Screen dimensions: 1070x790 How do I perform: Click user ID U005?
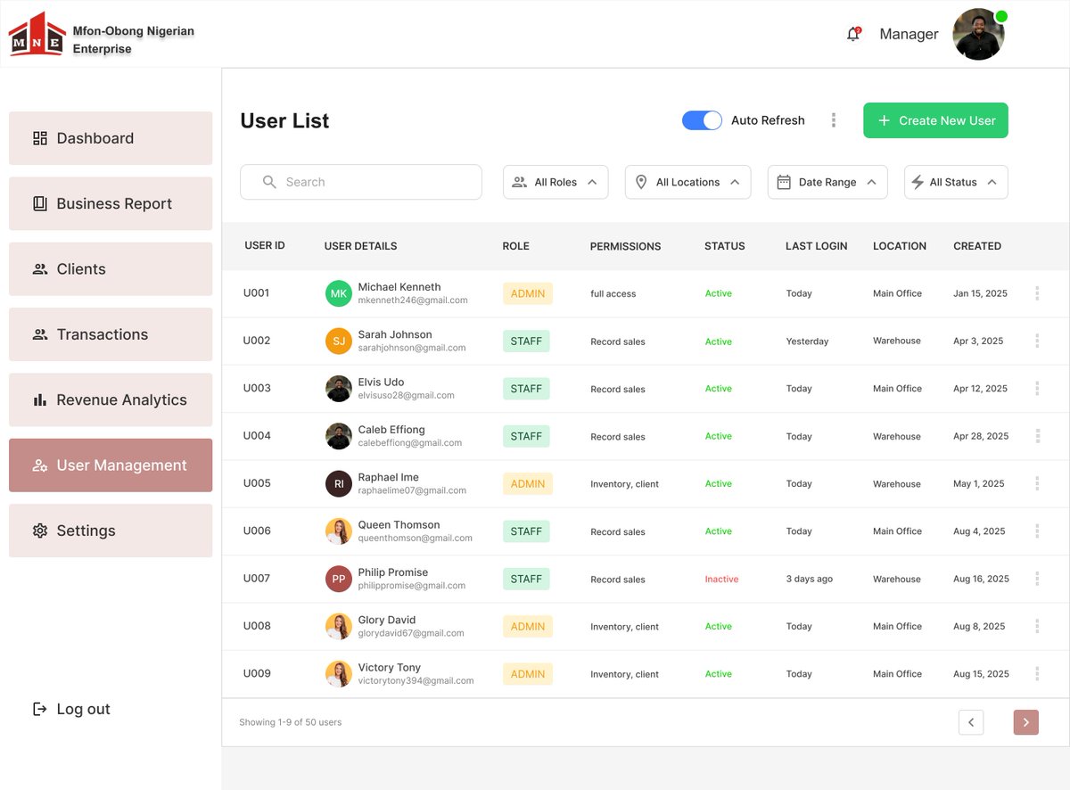[257, 483]
